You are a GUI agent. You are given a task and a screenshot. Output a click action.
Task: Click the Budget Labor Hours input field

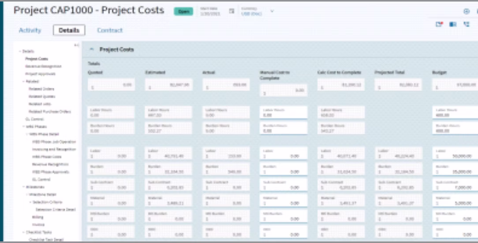pyautogui.click(x=456, y=113)
